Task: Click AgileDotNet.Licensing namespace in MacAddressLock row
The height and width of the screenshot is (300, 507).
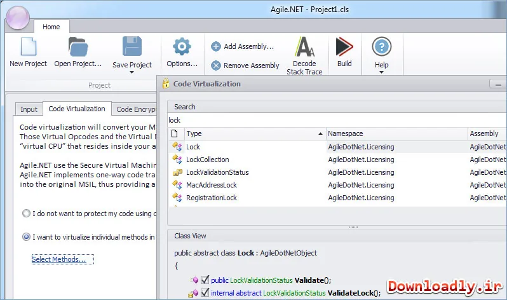Action: click(361, 185)
